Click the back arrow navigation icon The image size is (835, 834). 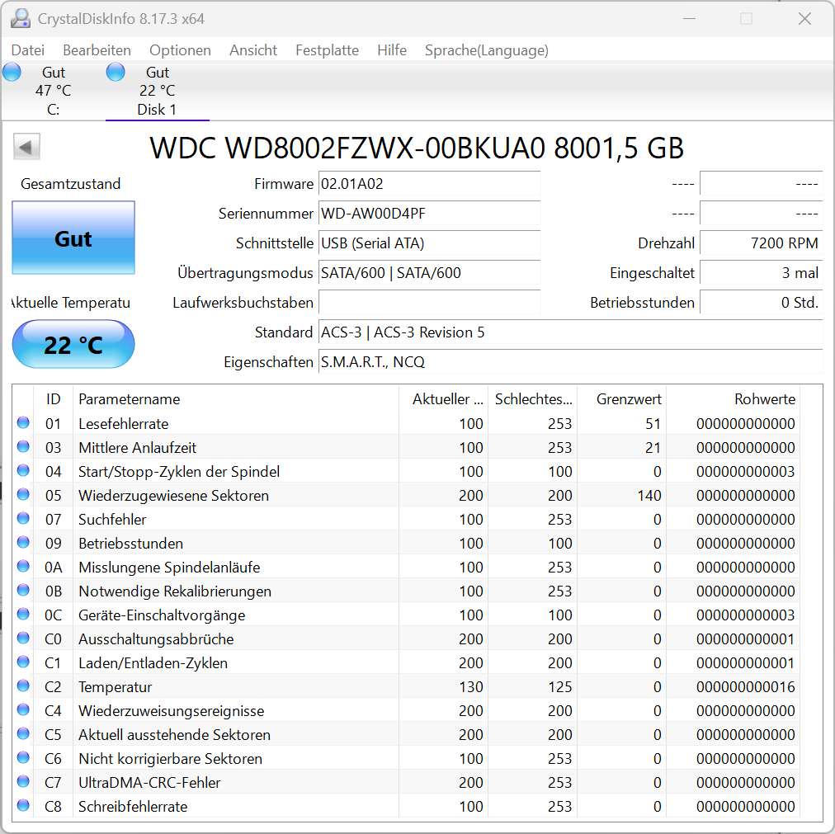click(x=26, y=146)
